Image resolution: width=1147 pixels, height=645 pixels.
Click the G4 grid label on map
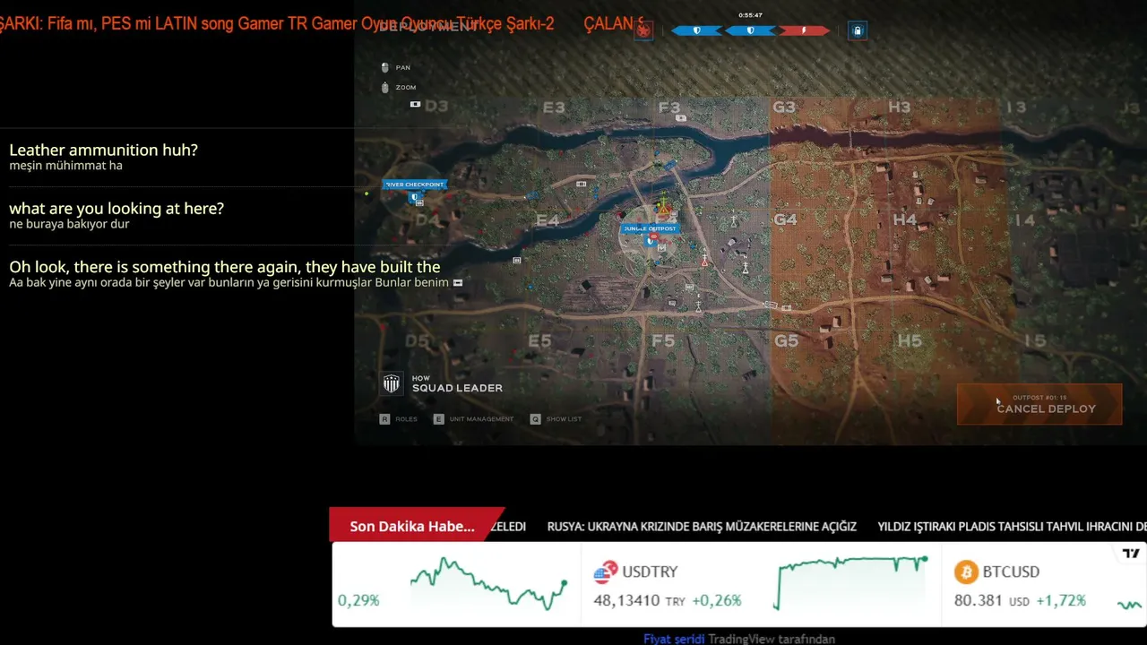785,219
